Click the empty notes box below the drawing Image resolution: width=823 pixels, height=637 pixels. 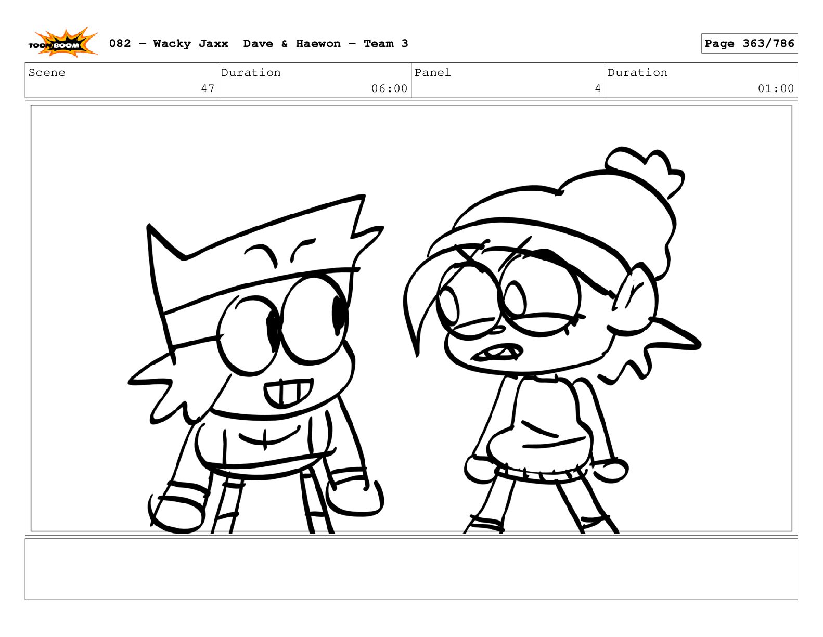[411, 569]
